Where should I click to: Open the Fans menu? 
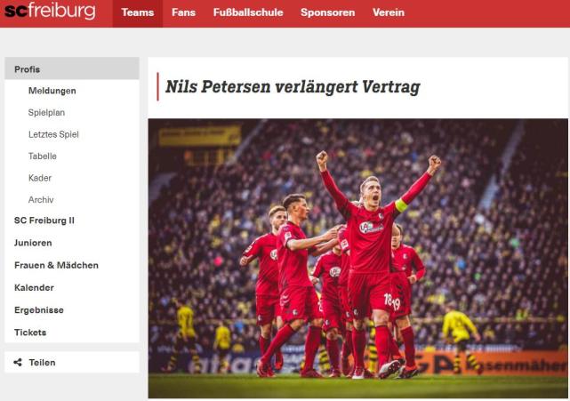pos(183,12)
